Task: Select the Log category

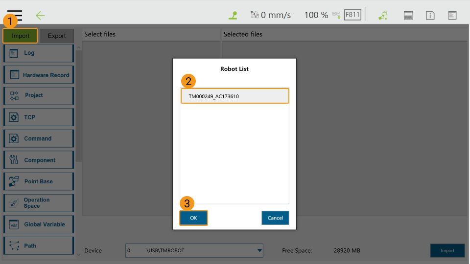Action: [x=39, y=53]
